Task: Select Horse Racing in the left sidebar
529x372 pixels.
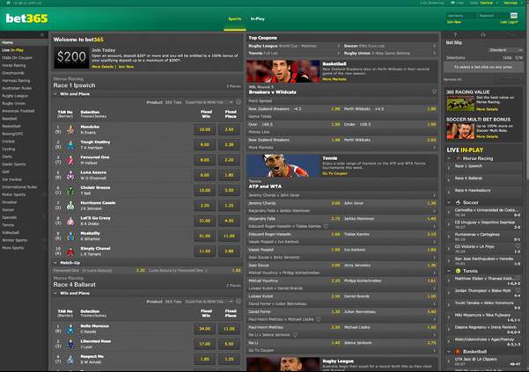Action: click(24, 65)
